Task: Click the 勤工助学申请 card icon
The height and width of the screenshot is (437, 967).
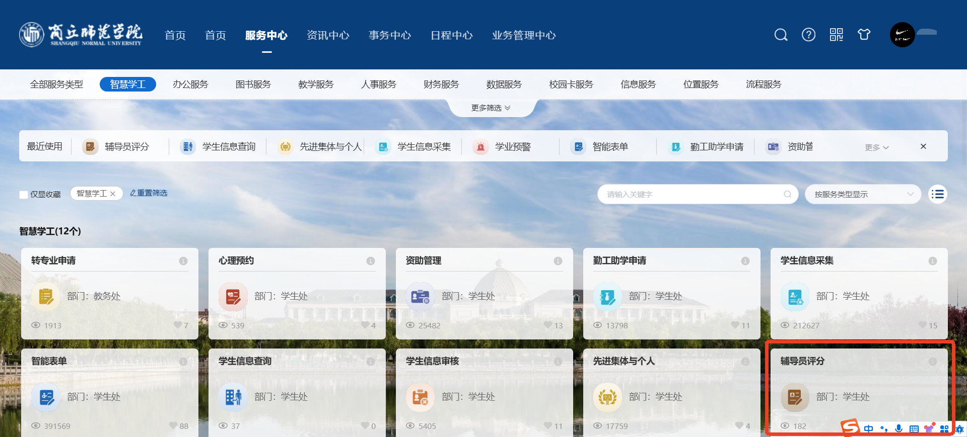Action: pos(607,297)
